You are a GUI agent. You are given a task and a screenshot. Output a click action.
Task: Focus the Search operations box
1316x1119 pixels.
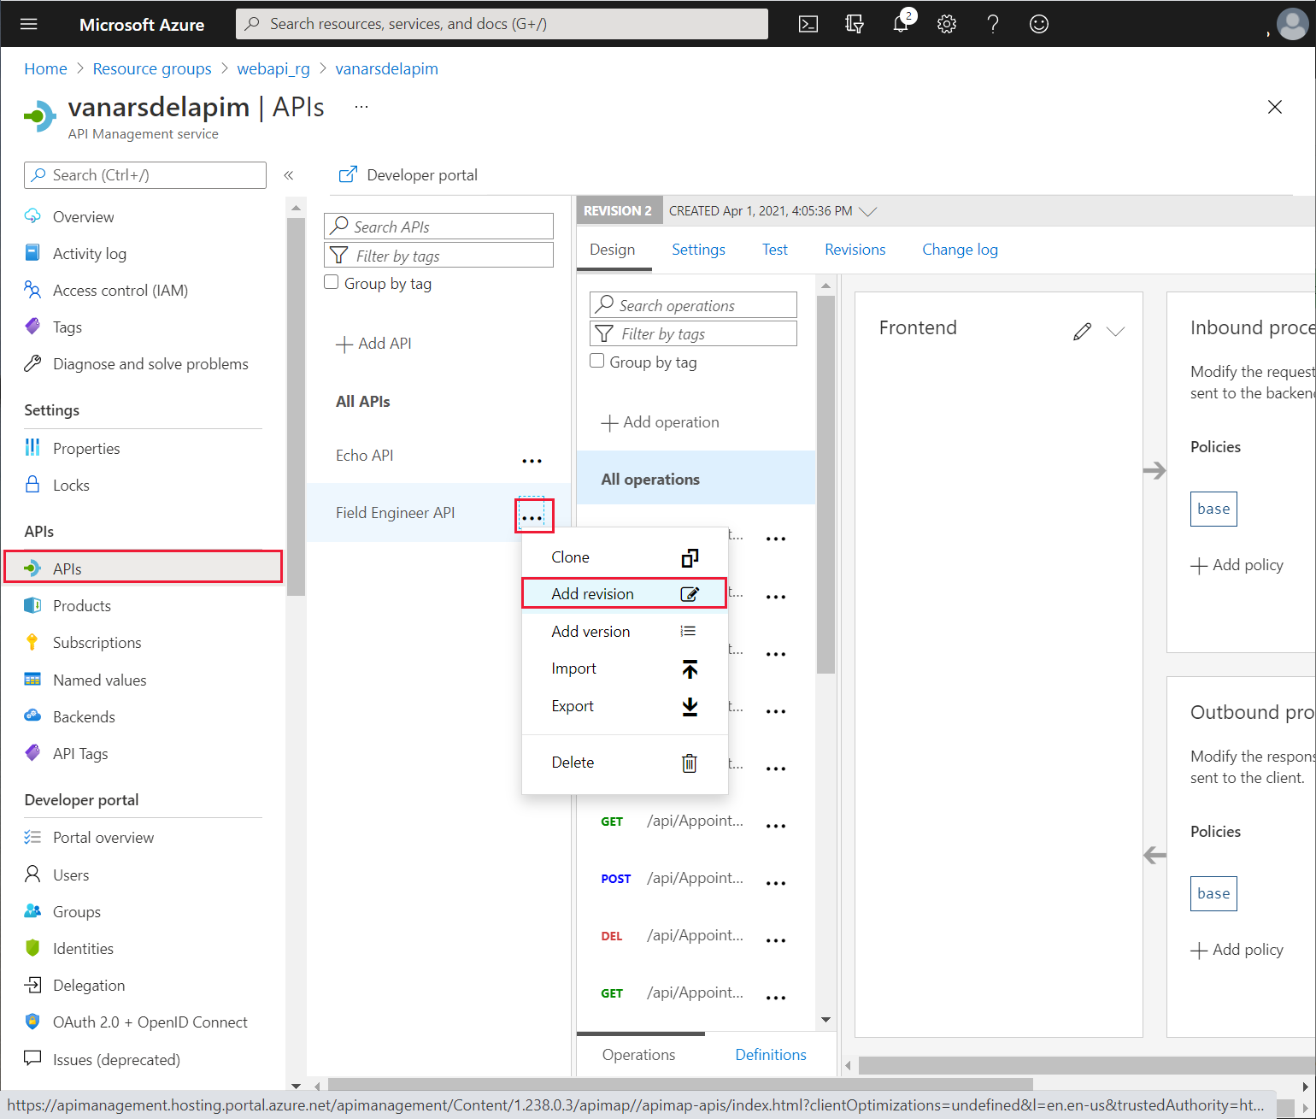coord(693,305)
